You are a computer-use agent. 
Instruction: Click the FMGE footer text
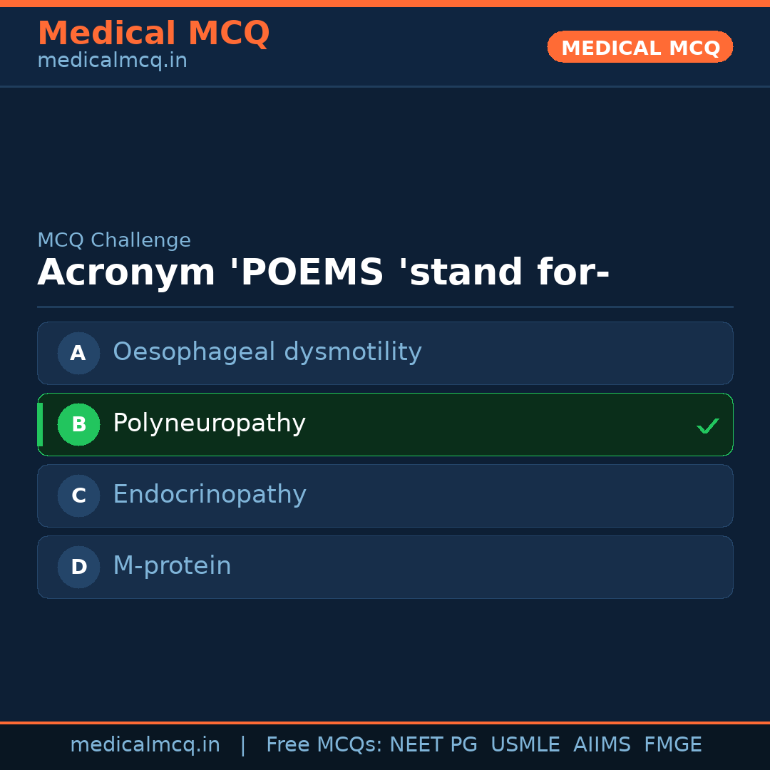672,745
